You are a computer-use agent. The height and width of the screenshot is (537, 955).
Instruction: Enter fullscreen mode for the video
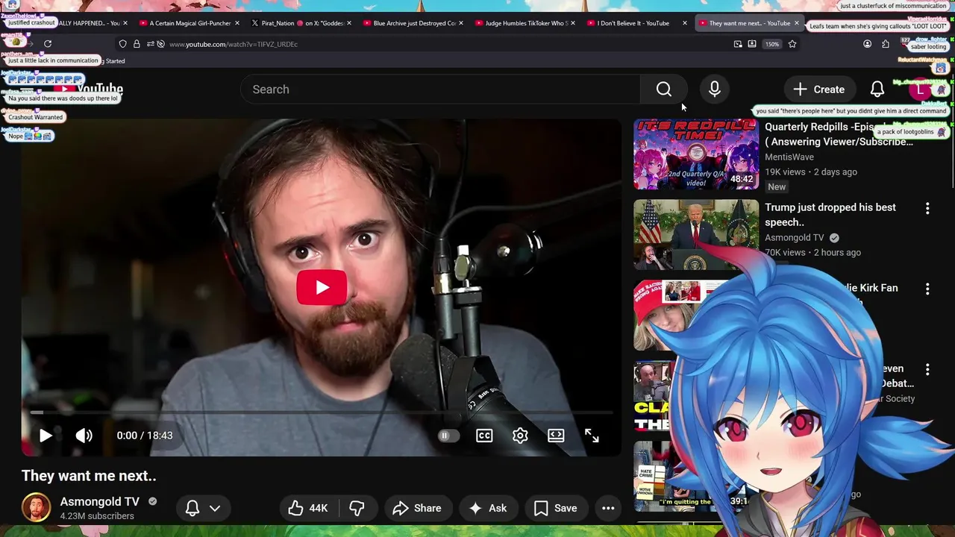pyautogui.click(x=592, y=436)
